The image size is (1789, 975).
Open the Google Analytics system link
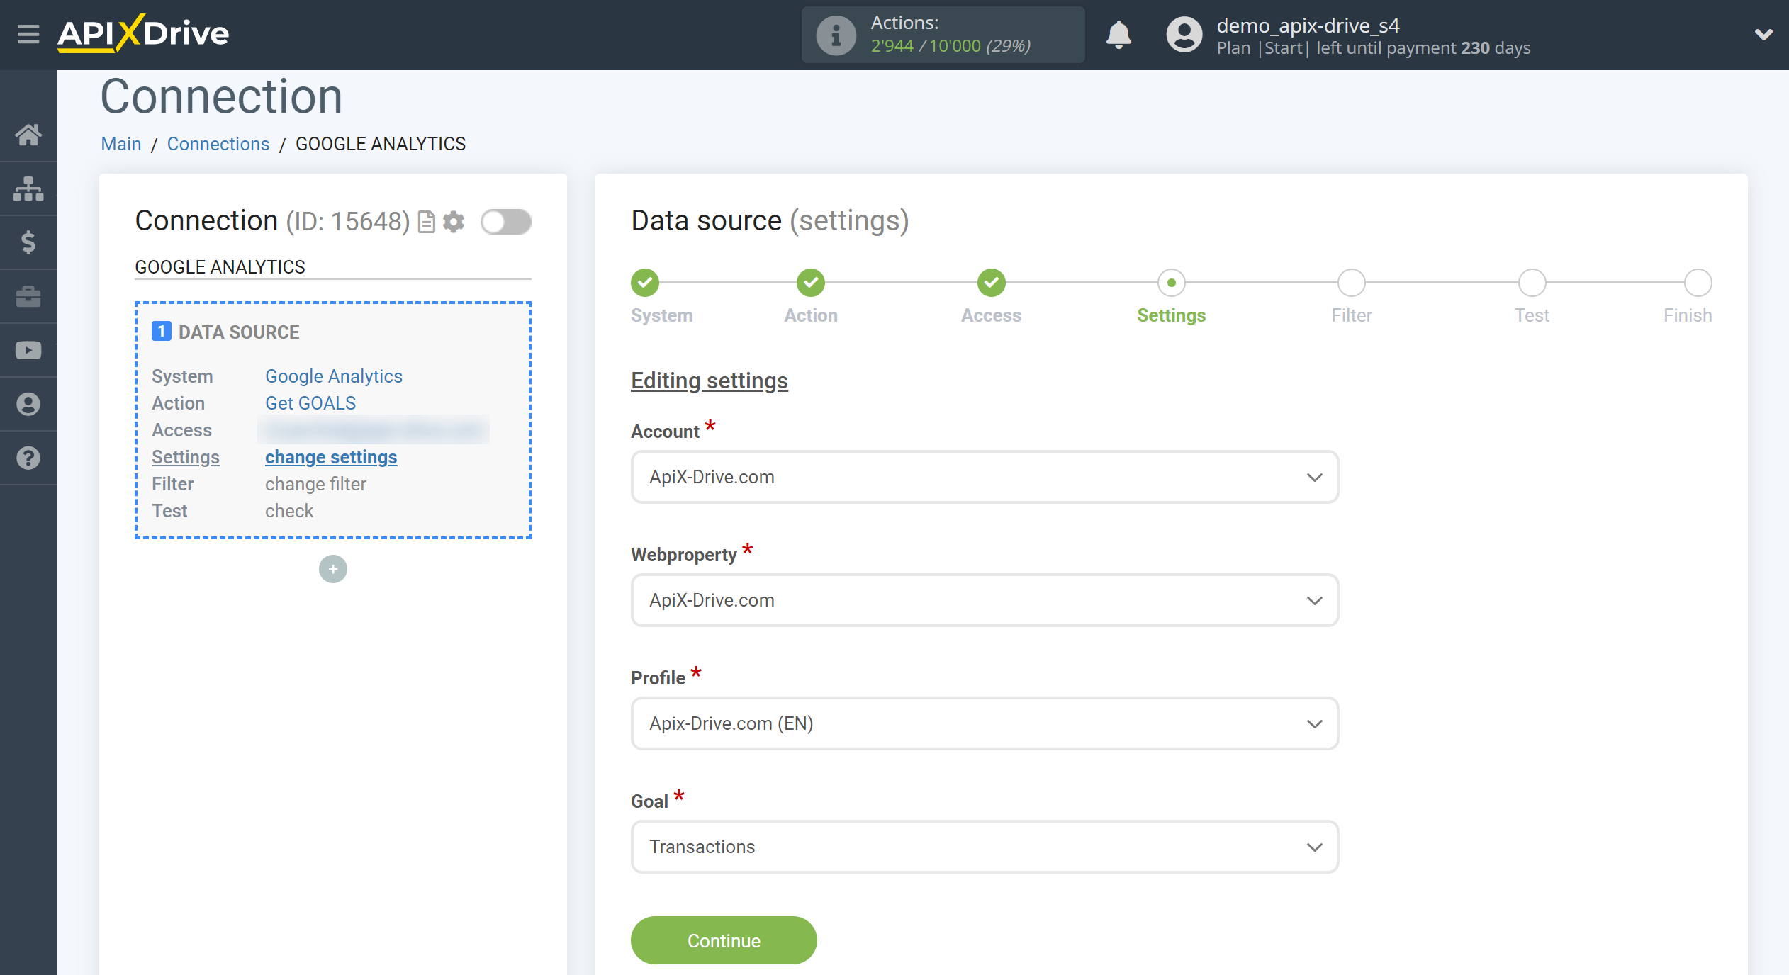click(x=334, y=376)
